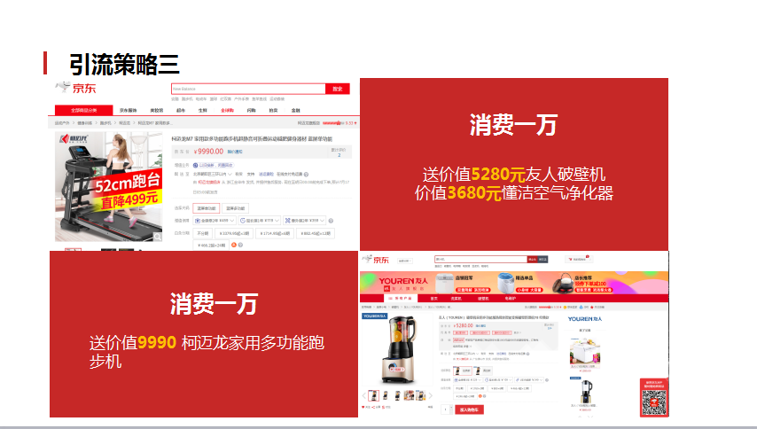Choose the ¥1714.95×6期 installment option

275,234
